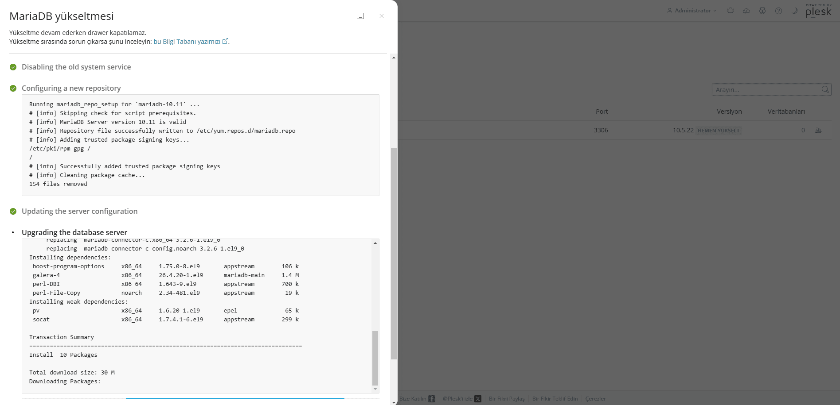This screenshot has height=405, width=840.
Task: Open the database tool icon in the server row
Action: click(x=818, y=130)
